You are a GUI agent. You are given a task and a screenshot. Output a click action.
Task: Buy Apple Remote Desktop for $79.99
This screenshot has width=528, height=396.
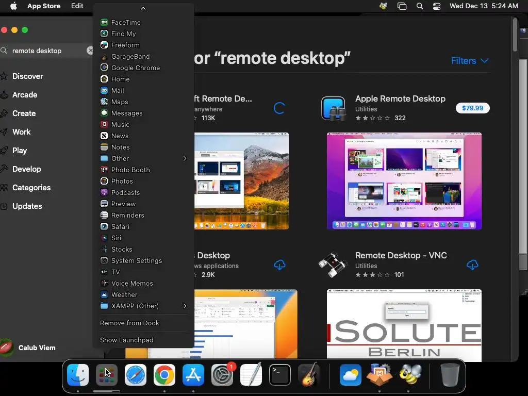click(x=472, y=108)
